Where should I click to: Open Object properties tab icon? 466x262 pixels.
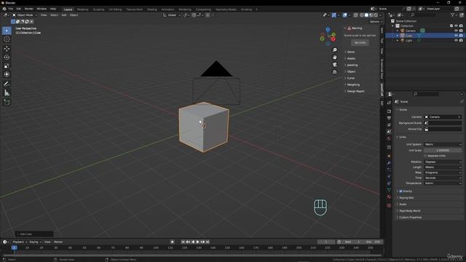pos(389,156)
